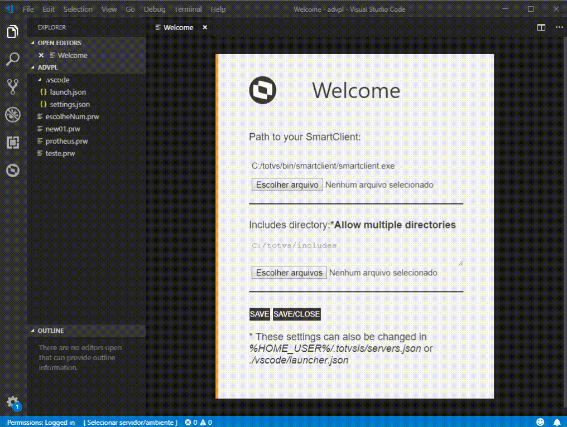567x427 pixels.
Task: Open the Debug view with the bug icon
Action: (x=13, y=115)
